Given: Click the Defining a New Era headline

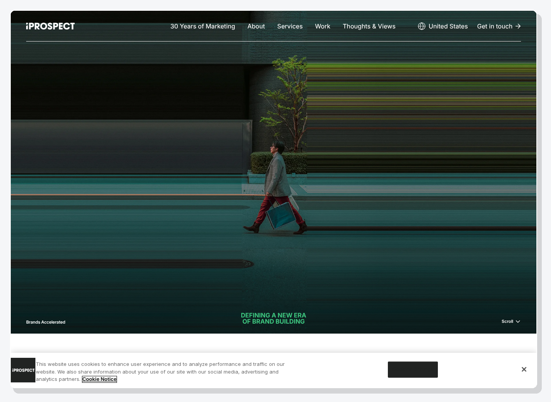Looking at the screenshot, I should click(274, 319).
